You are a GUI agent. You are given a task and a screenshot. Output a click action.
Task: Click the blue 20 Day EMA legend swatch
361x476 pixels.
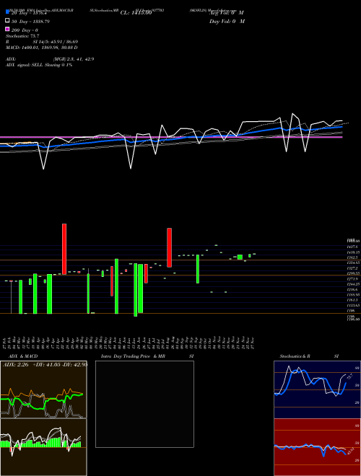pyautogui.click(x=7, y=12)
